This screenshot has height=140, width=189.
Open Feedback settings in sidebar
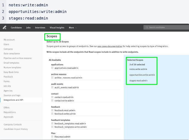click(8, 77)
